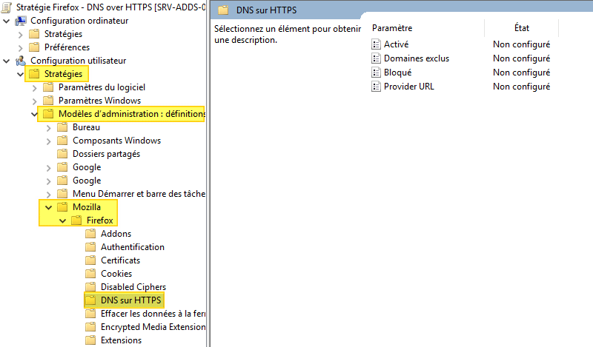Screen dimensions: 593x347
Task: Click the Configuration ordinateur computer icon
Action: point(21,21)
